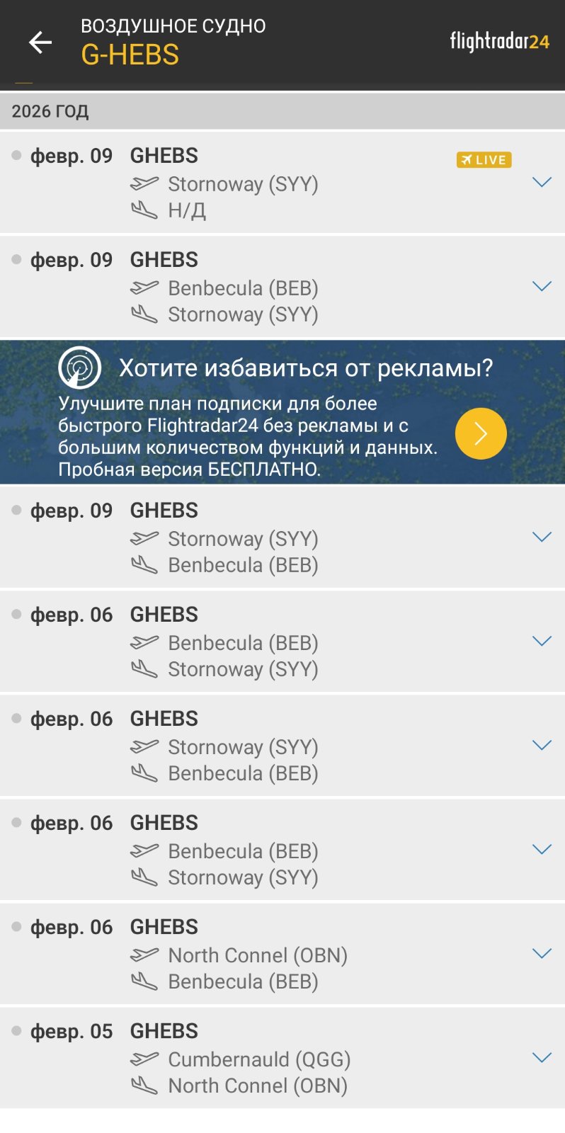The height and width of the screenshot is (1133, 565).
Task: Select the G-HEBS aircraft title
Action: coord(130,55)
